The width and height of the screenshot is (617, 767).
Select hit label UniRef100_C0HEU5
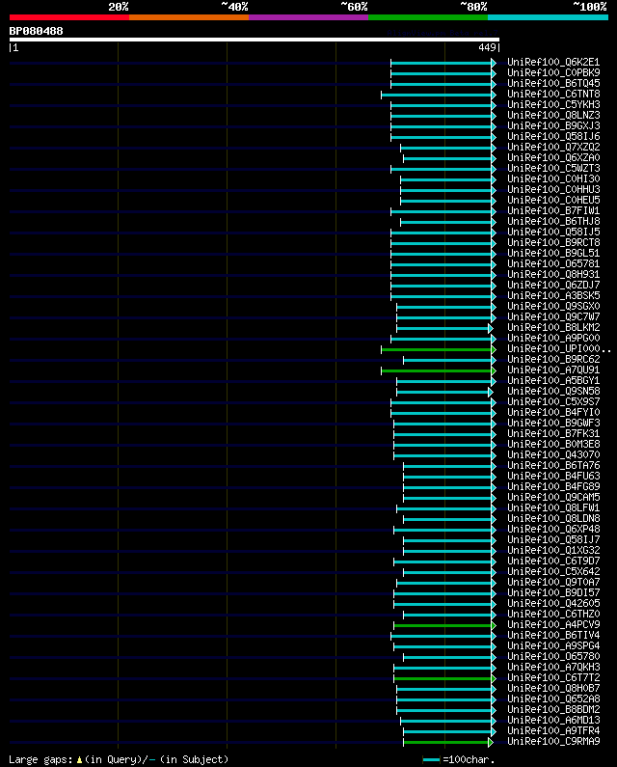pos(553,200)
